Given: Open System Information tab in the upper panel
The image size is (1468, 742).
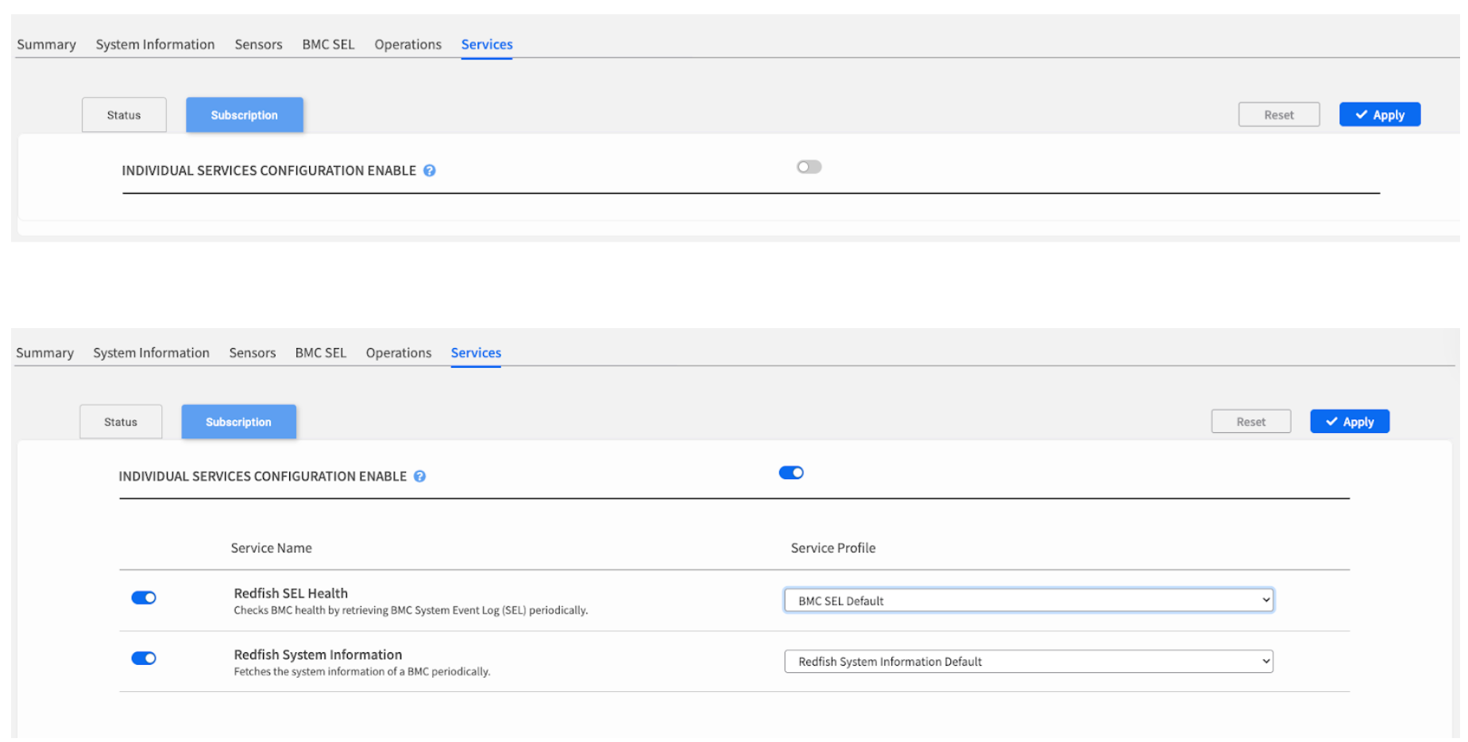Looking at the screenshot, I should coord(155,44).
